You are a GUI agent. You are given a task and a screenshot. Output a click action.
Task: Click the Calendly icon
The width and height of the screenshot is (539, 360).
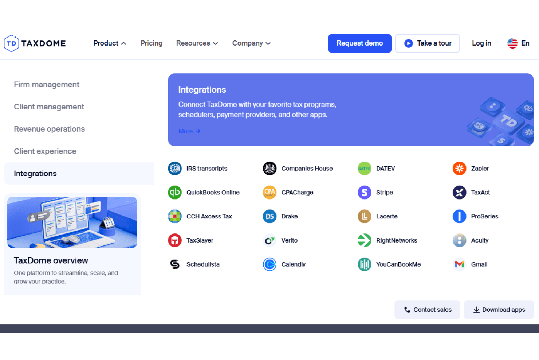(x=269, y=264)
